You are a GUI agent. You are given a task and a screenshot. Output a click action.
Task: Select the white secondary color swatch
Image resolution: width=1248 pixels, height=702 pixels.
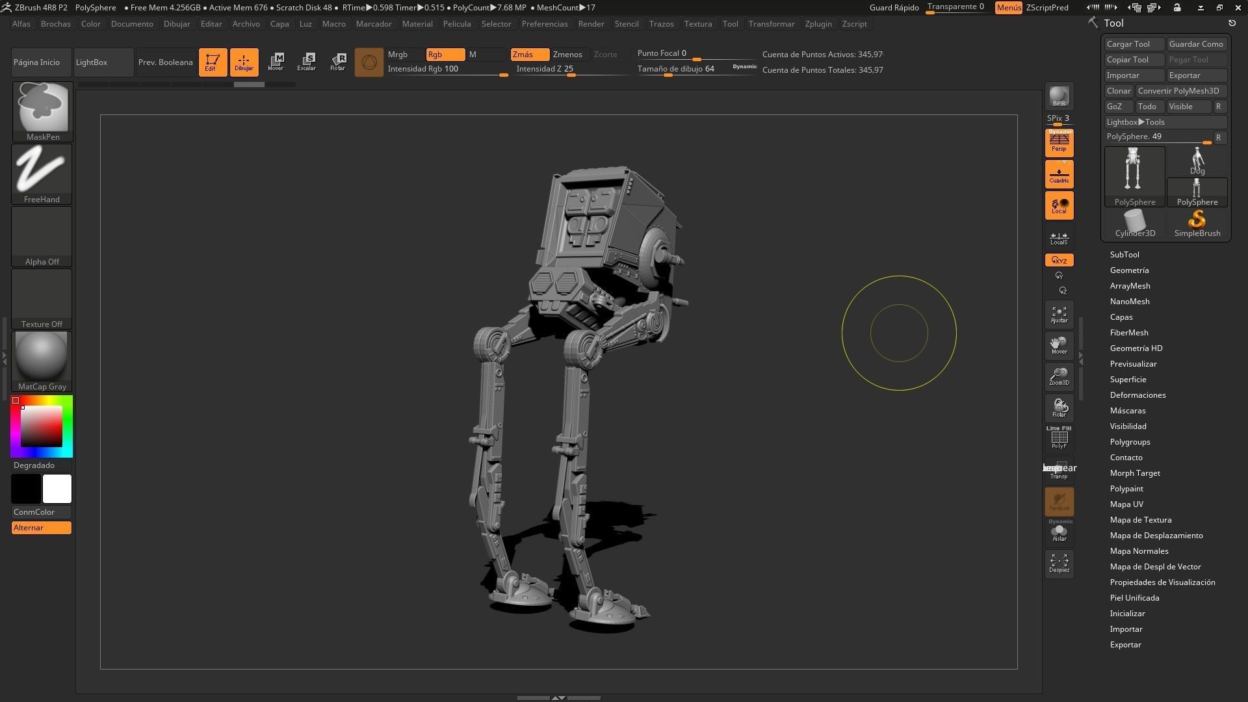click(57, 489)
